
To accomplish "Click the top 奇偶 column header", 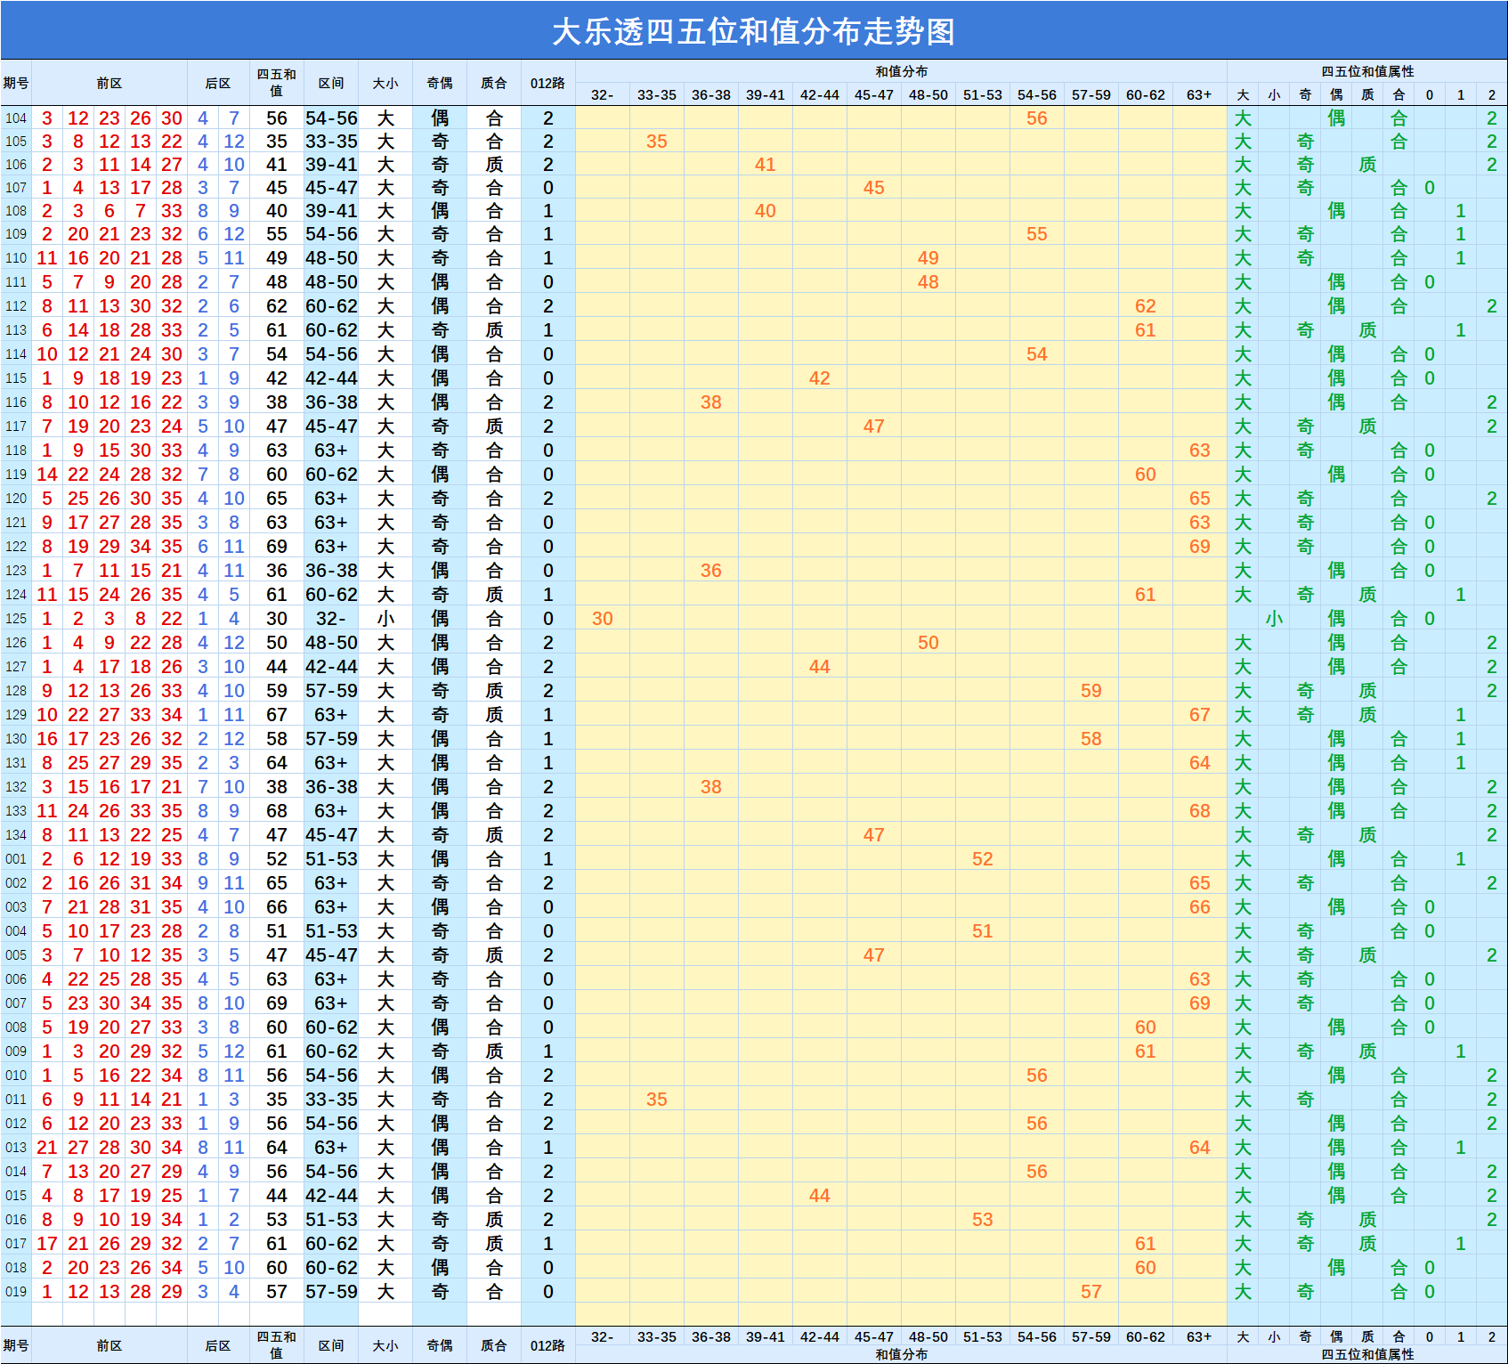I will click(x=440, y=83).
